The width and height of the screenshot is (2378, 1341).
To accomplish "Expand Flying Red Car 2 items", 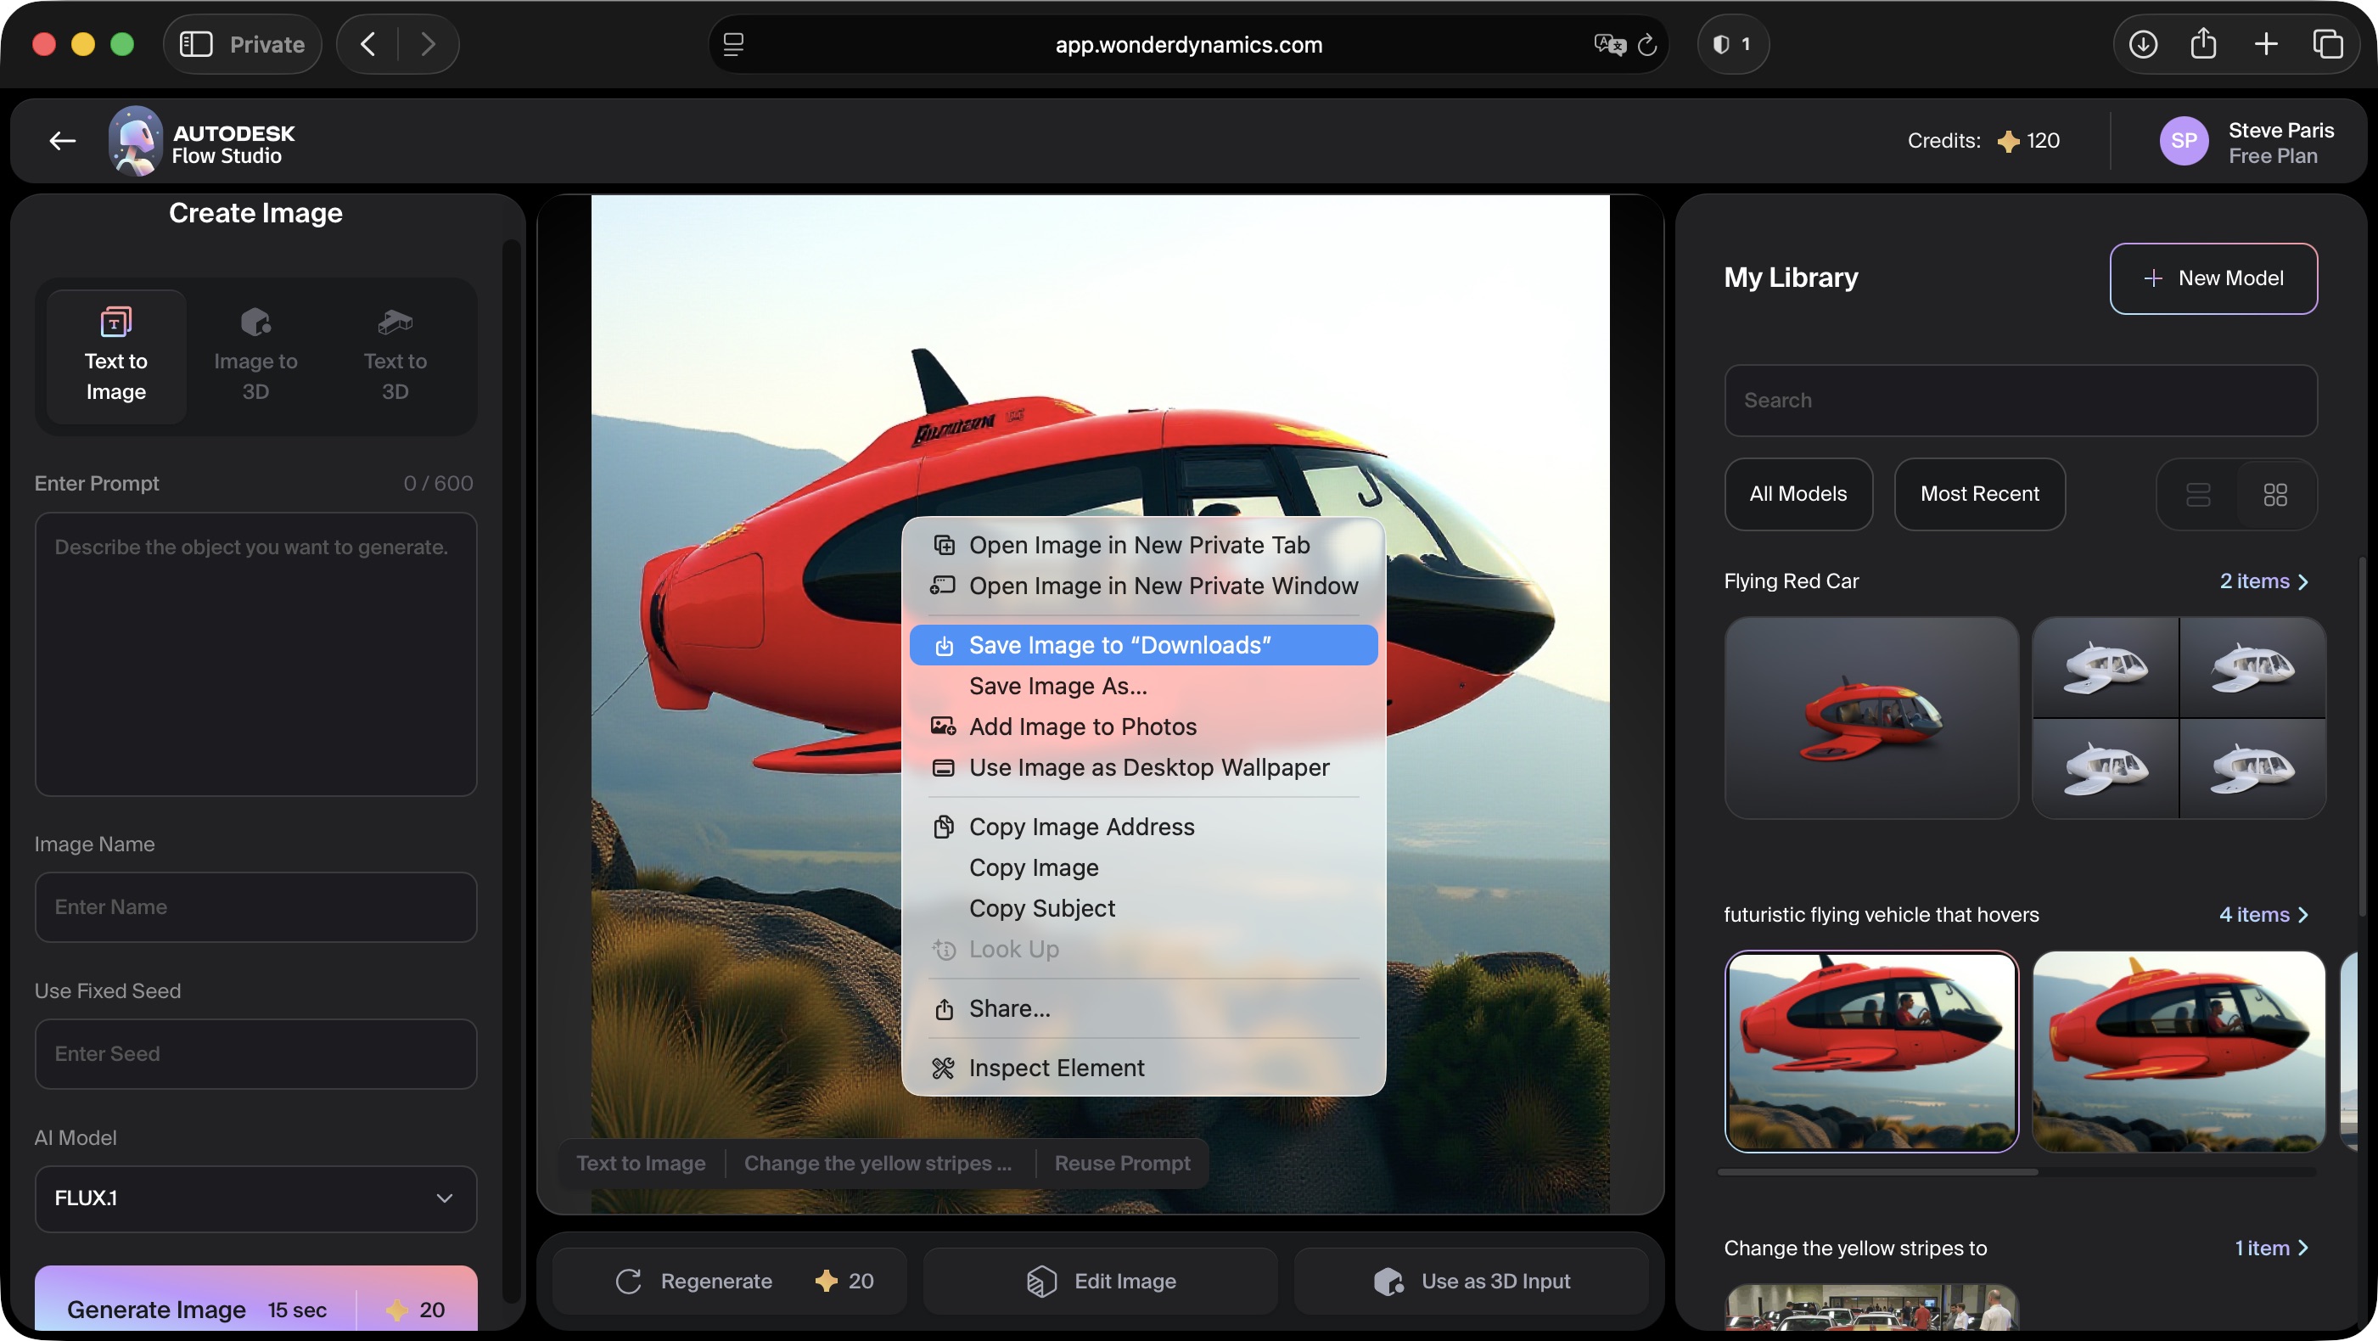I will tap(2263, 581).
